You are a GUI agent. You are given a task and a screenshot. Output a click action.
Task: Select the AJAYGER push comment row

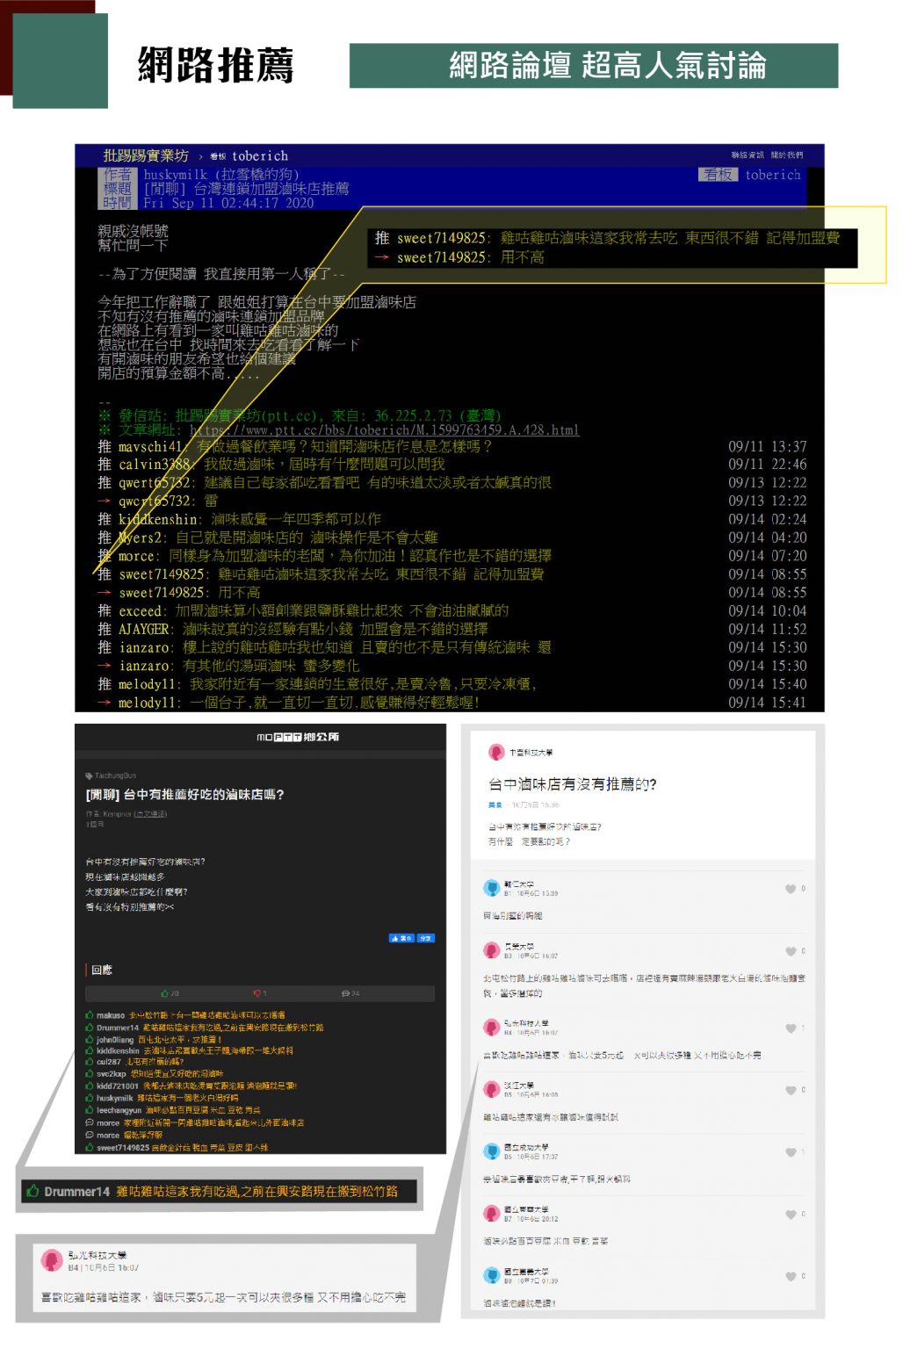[452, 629]
